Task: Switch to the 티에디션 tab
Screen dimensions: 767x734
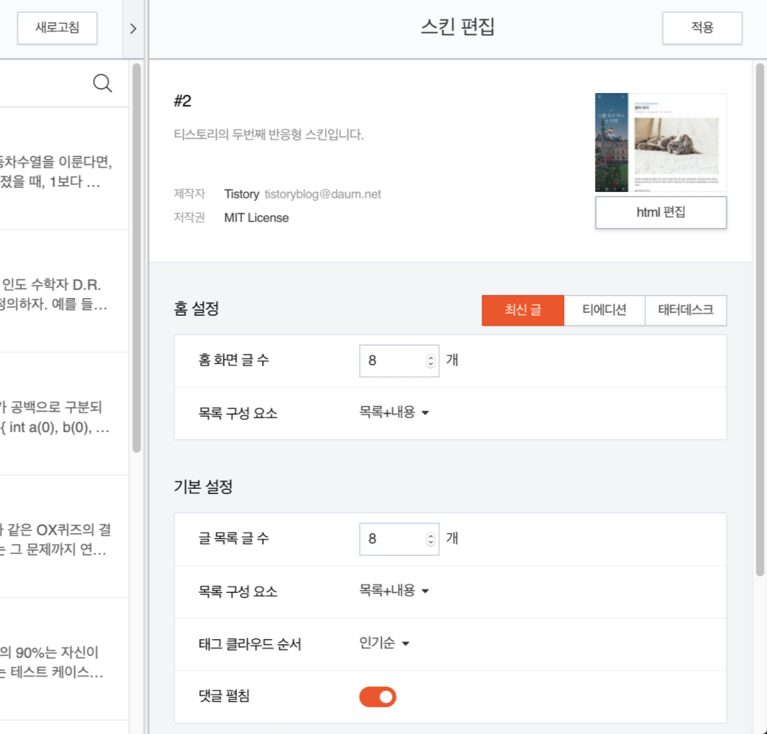Action: pyautogui.click(x=604, y=310)
